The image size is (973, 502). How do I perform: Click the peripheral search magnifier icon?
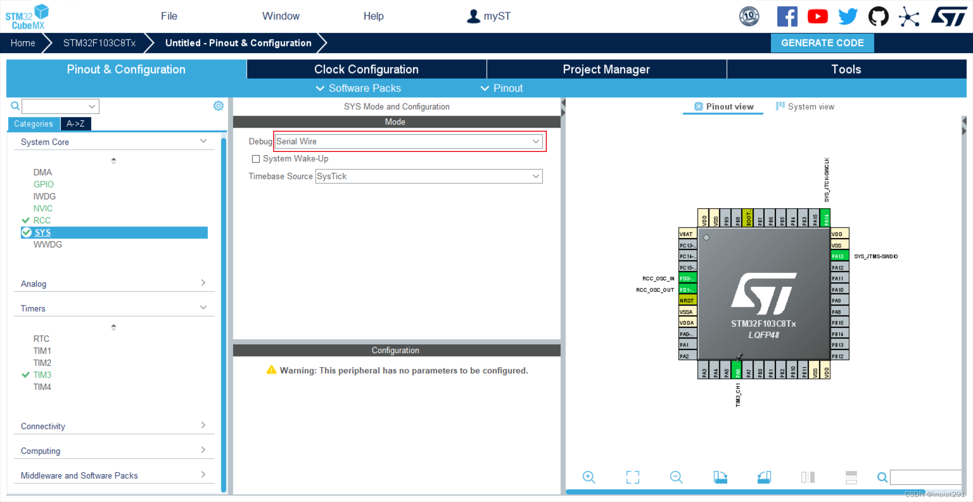15,106
